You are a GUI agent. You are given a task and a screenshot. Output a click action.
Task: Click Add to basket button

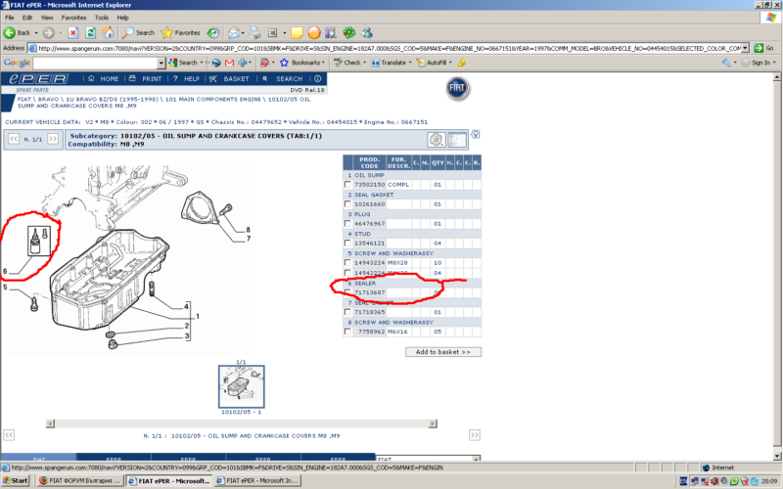(x=443, y=351)
